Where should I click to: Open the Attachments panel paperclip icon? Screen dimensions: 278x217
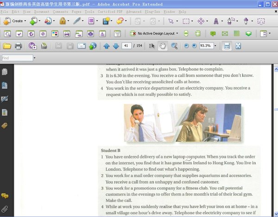coord(5,209)
